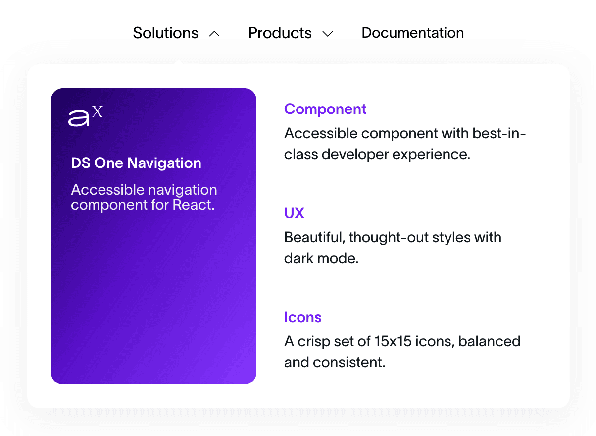Click the lowercase 'a' of the logo
Viewport: 596px width, 436px height.
(79, 118)
